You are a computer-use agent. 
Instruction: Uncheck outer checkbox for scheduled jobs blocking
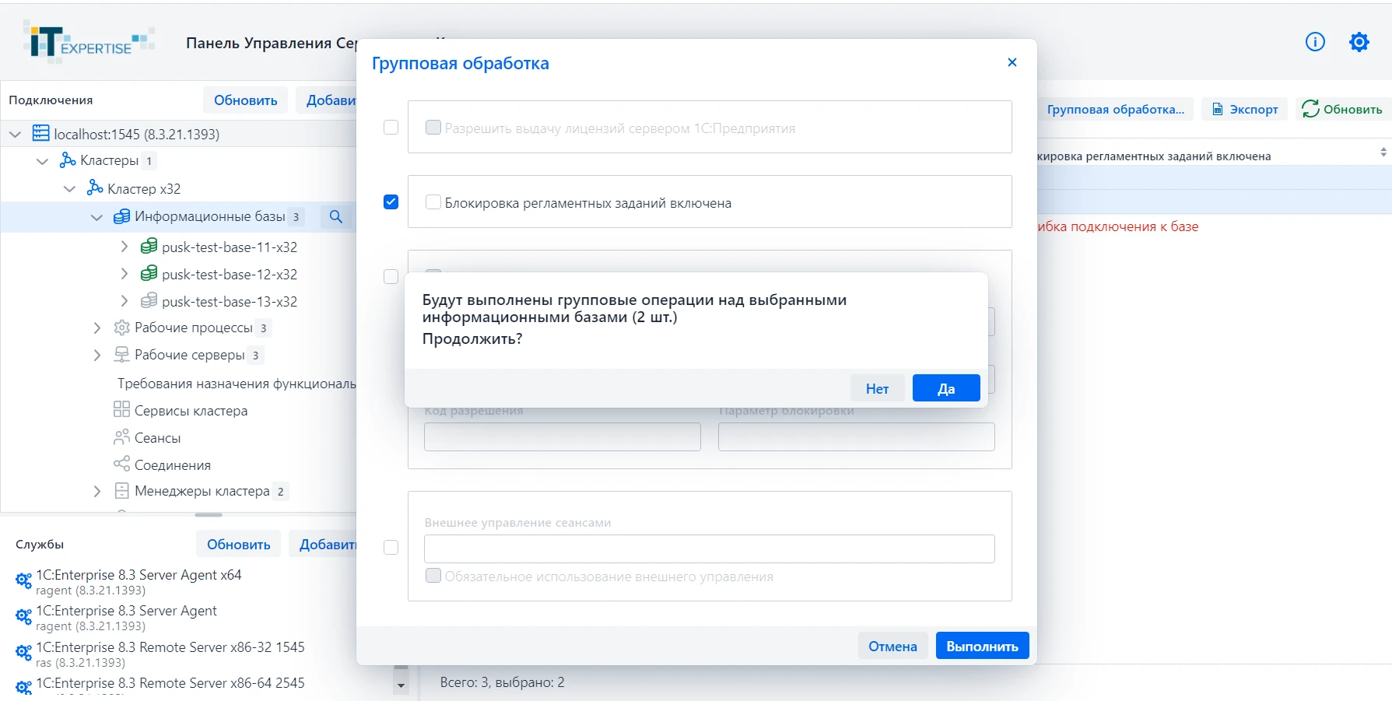point(391,202)
